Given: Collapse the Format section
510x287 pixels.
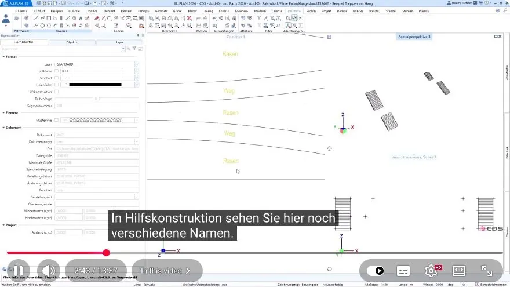Looking at the screenshot, I should click(3, 57).
